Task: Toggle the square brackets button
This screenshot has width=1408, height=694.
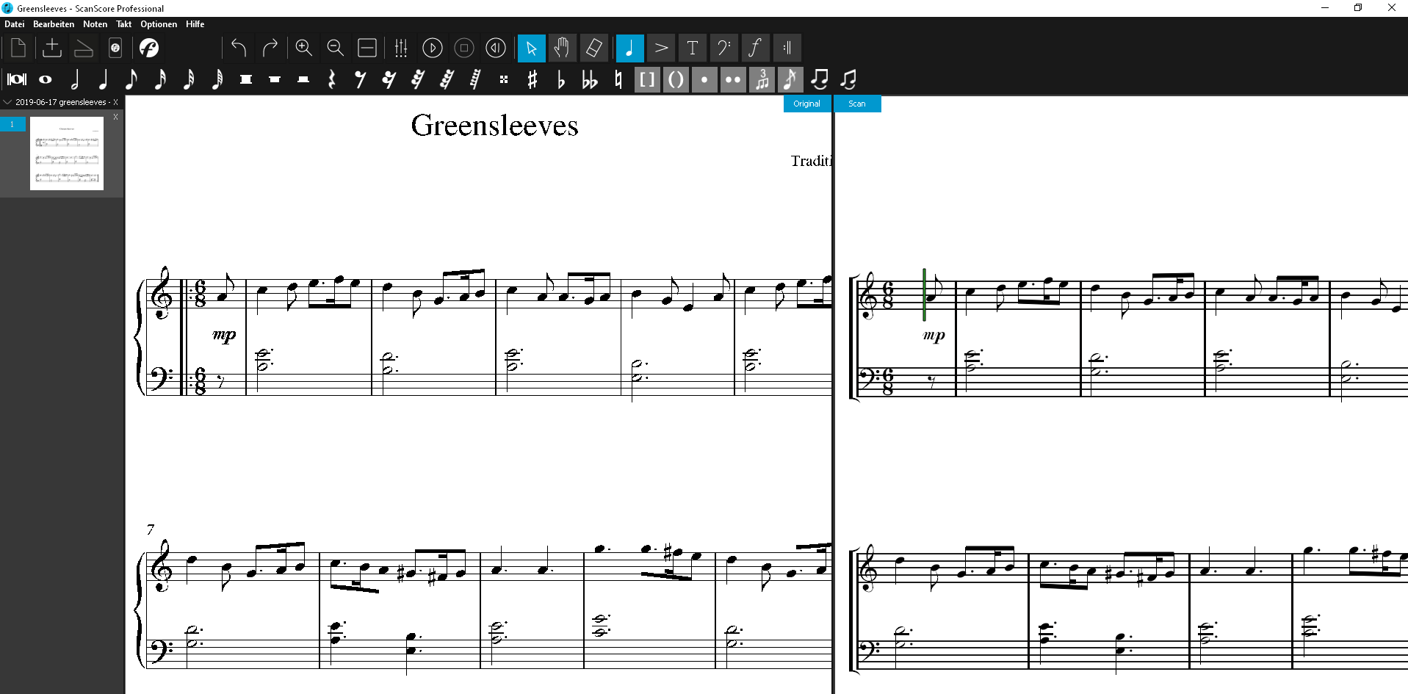Action: (x=647, y=79)
